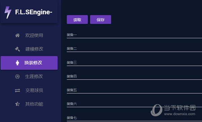The height and width of the screenshot is (122, 202).
Task: Click the person icon beside 换装修改
Action: coord(18,63)
